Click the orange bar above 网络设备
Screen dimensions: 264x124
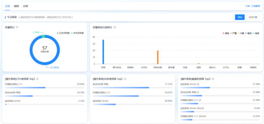(158, 57)
